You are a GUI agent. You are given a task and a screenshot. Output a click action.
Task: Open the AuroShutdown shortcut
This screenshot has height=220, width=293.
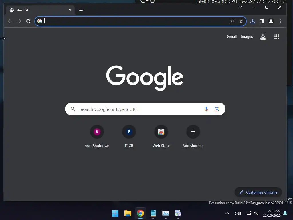click(97, 136)
